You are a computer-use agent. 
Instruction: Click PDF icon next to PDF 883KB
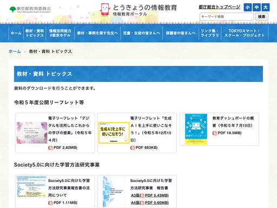click(x=133, y=148)
